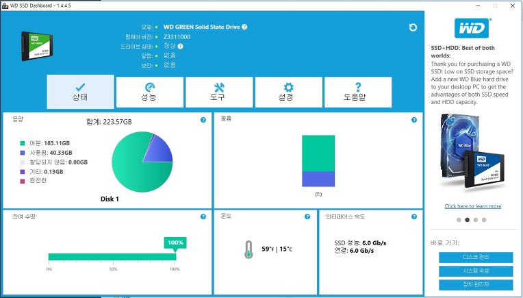Screen dimensions: 523x298
Task: Click the WD logo in the sidebar
Action: pos(471,28)
